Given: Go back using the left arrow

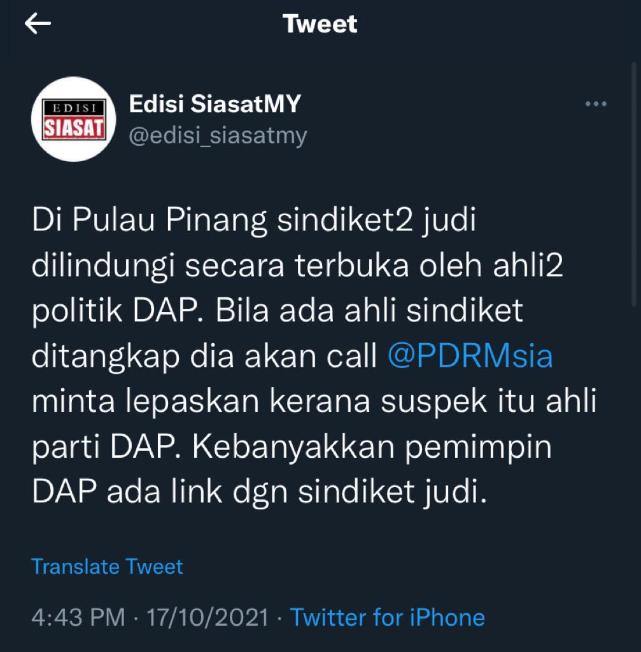Looking at the screenshot, I should [38, 24].
